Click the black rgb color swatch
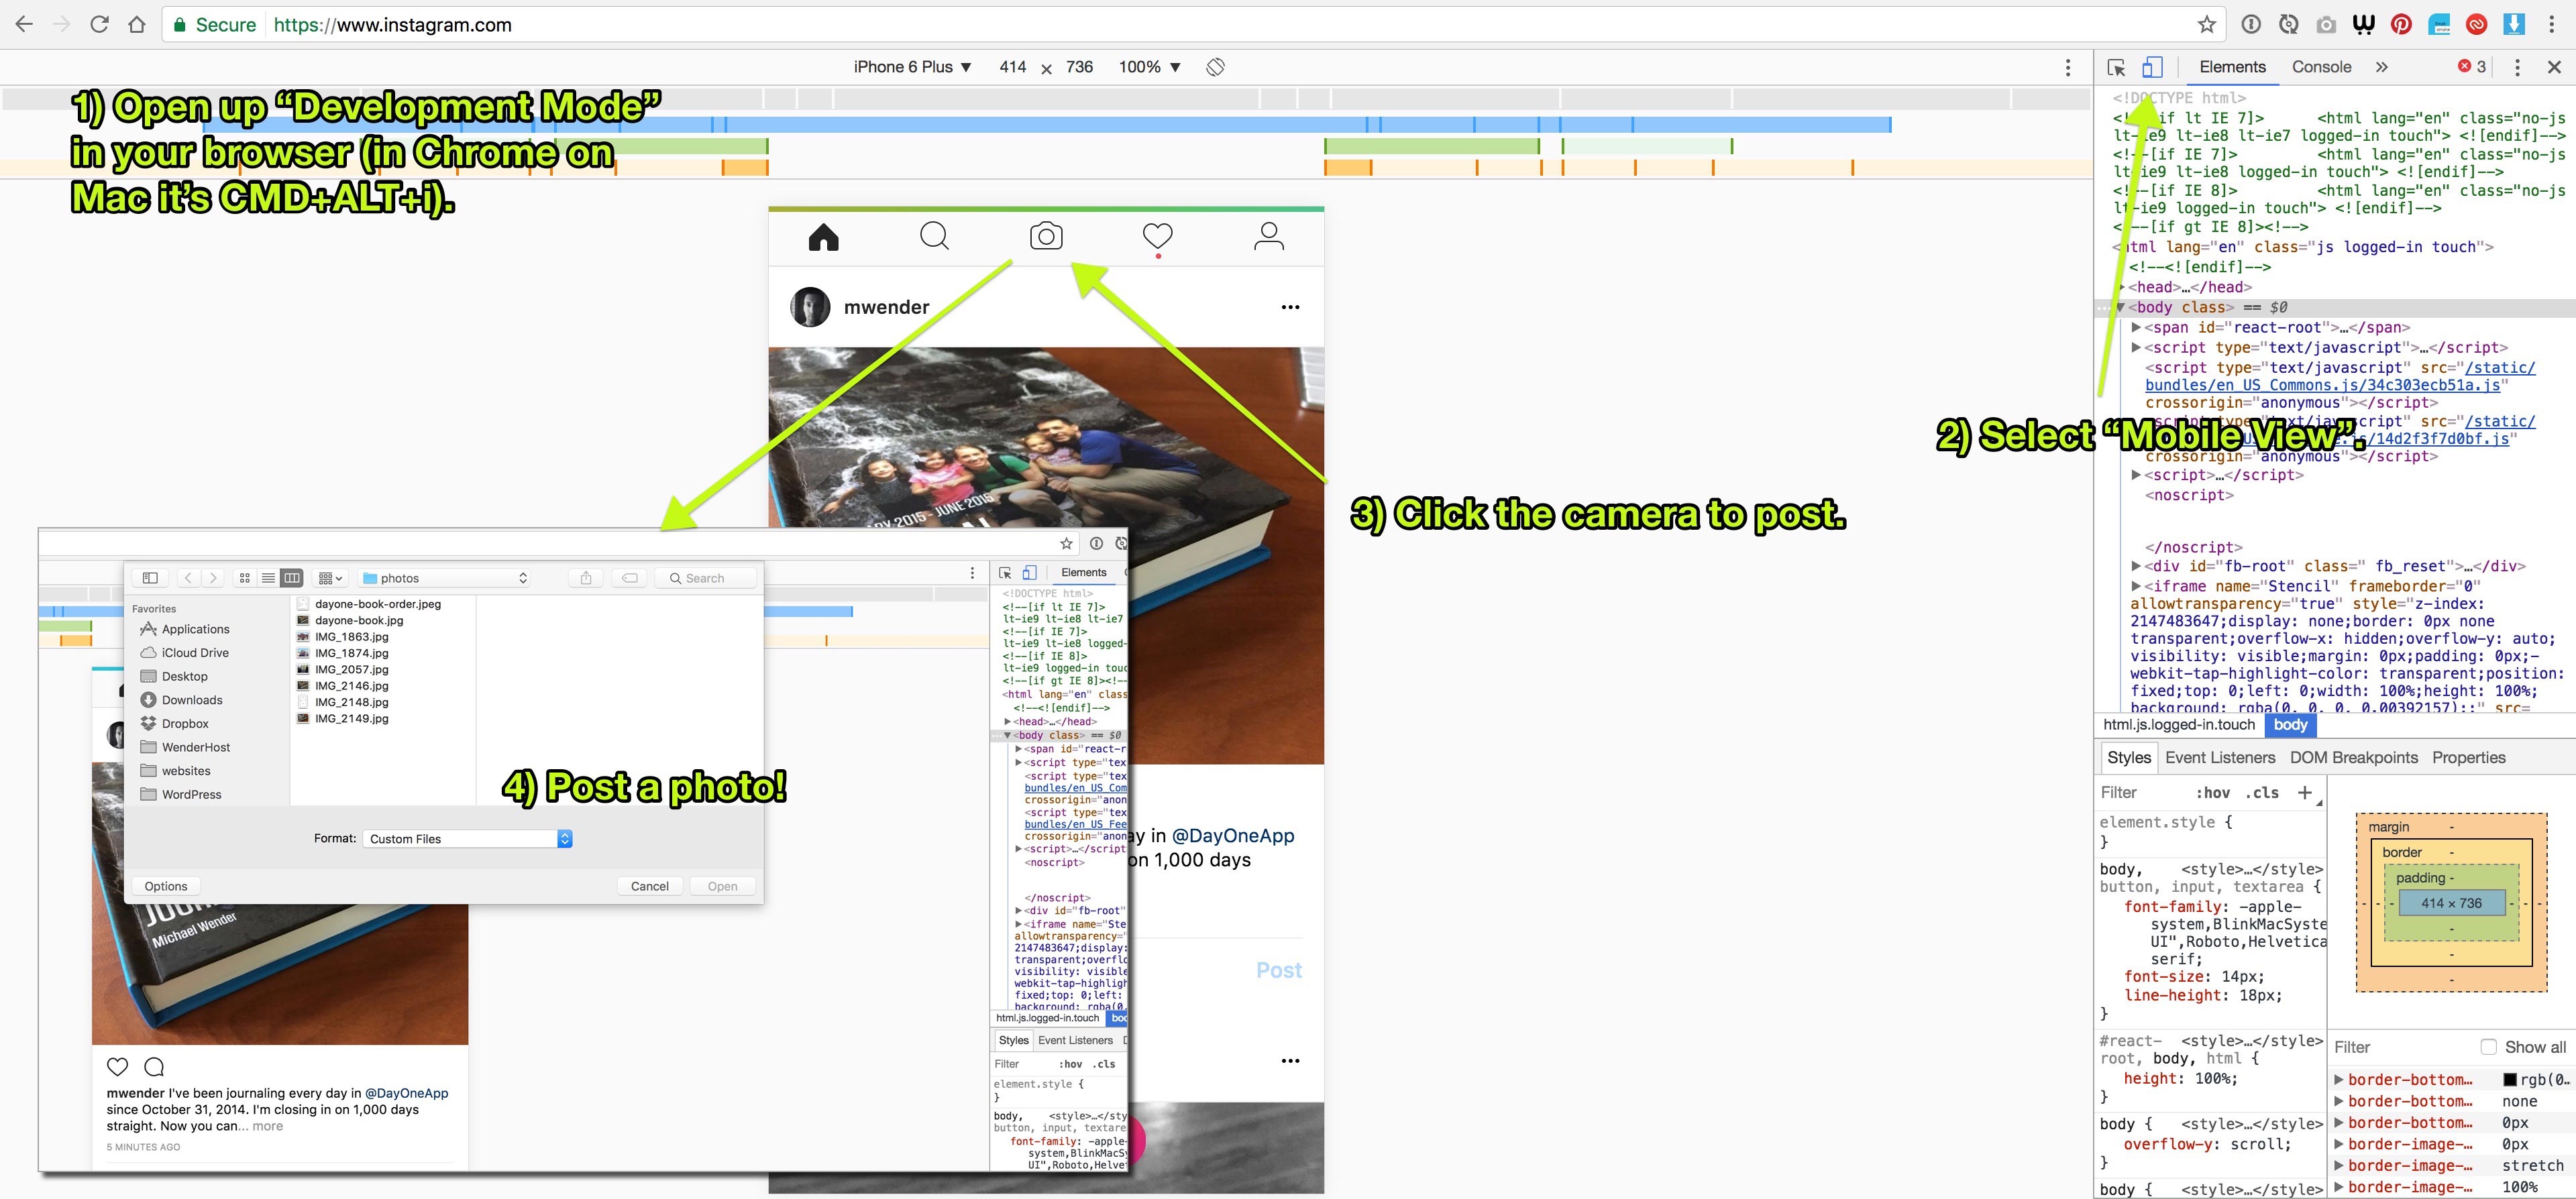Image resolution: width=2576 pixels, height=1199 pixels. (2509, 1080)
